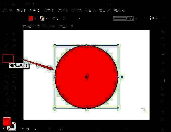Image resolution: width=171 pixels, height=132 pixels.
Task: Open the 76.6% zoom level dropdown
Action: pos(35,129)
